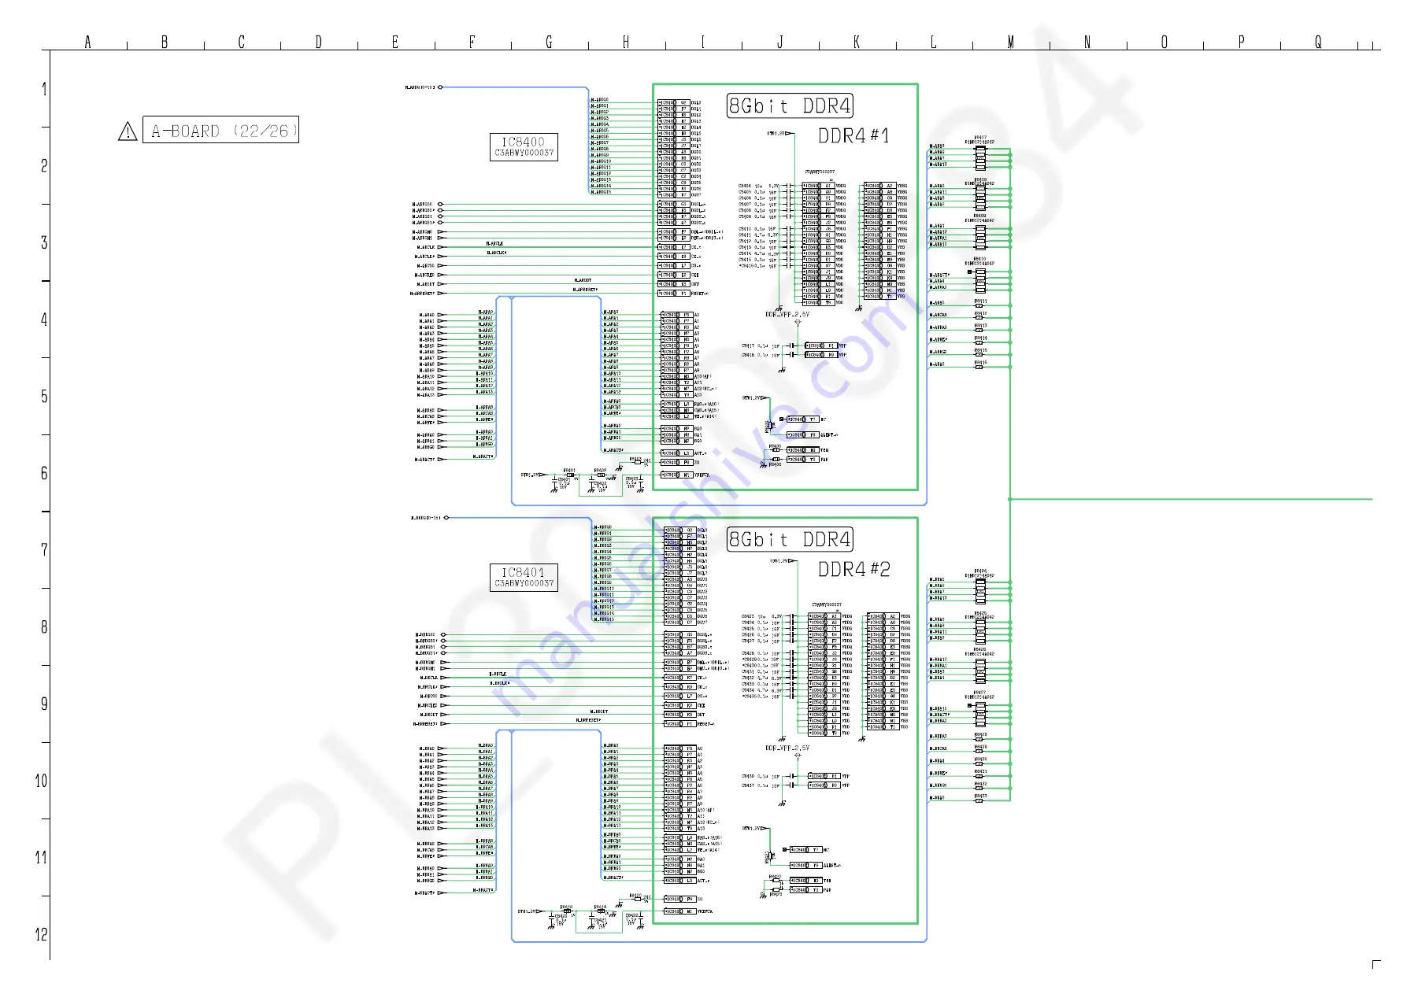
Task: Click "8Gbit DDR4" heading above DDR4 #1
Action: pyautogui.click(x=790, y=105)
